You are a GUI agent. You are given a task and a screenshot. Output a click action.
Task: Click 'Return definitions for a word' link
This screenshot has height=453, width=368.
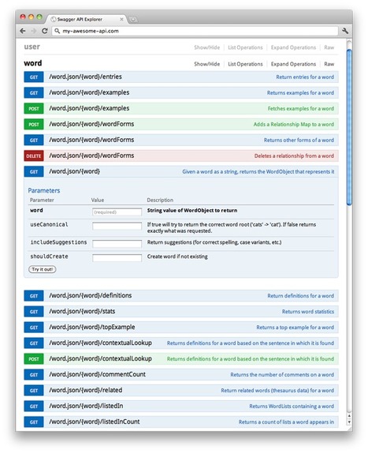coord(300,296)
